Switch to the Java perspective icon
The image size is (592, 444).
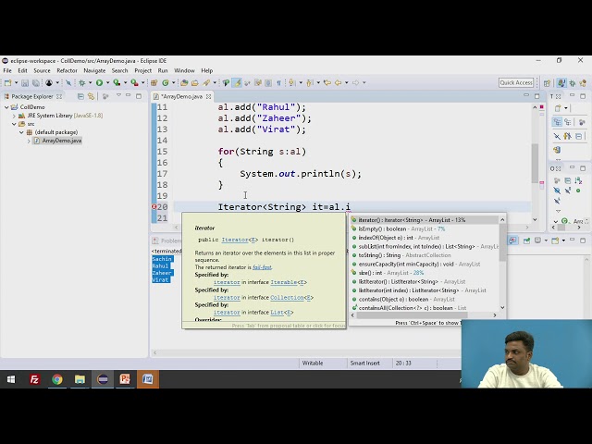(561, 83)
